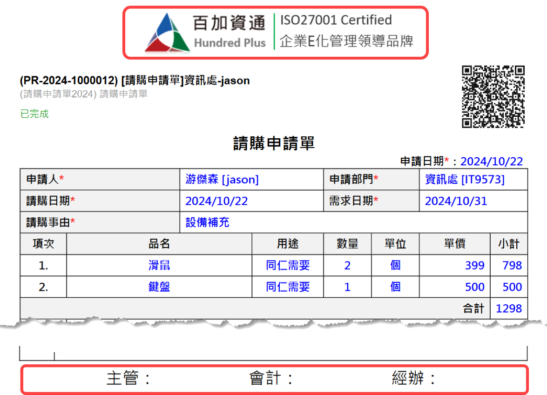Click department value 資訊處 [IT9573]

(465, 179)
